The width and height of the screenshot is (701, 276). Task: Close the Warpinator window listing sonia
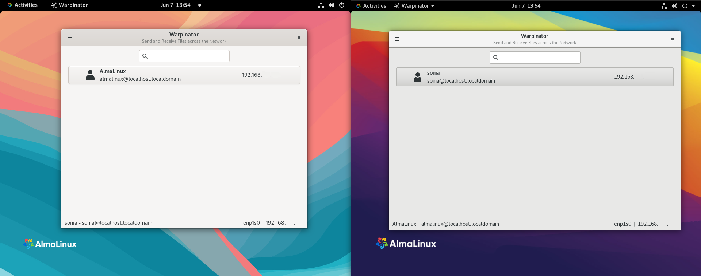click(672, 39)
